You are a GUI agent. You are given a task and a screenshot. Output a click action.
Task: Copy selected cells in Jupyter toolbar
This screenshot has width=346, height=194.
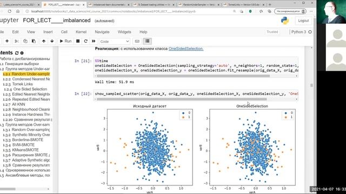pos(25,41)
